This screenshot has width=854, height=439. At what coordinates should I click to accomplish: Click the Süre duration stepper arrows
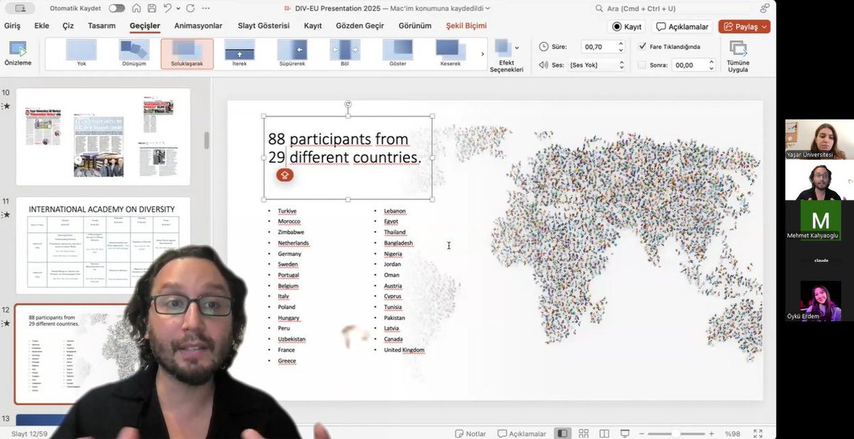tap(621, 47)
